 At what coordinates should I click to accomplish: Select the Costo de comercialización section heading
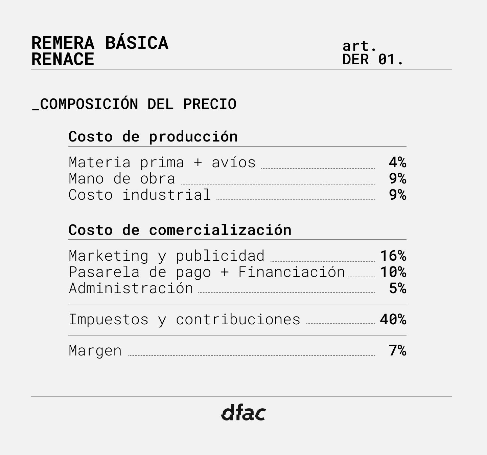(x=180, y=230)
